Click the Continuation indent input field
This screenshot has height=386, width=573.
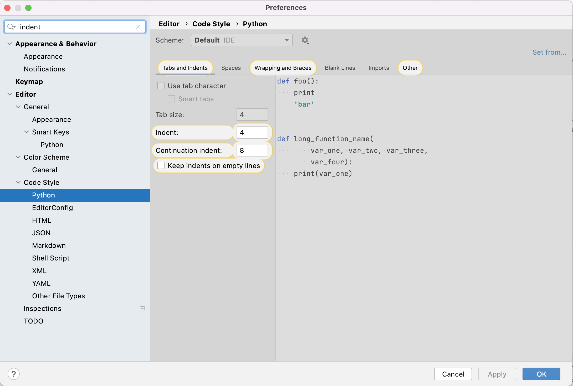[x=252, y=150]
